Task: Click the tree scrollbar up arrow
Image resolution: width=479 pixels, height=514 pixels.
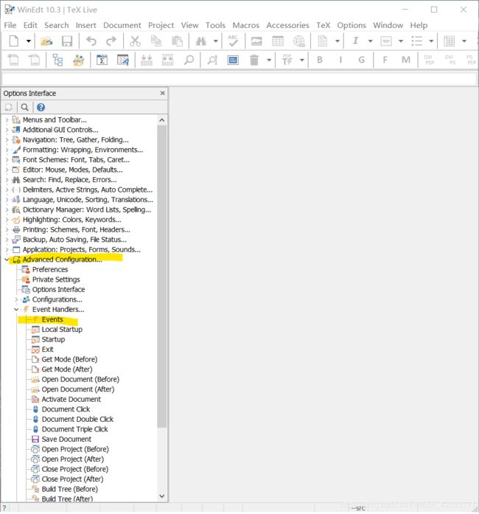Action: (162, 120)
